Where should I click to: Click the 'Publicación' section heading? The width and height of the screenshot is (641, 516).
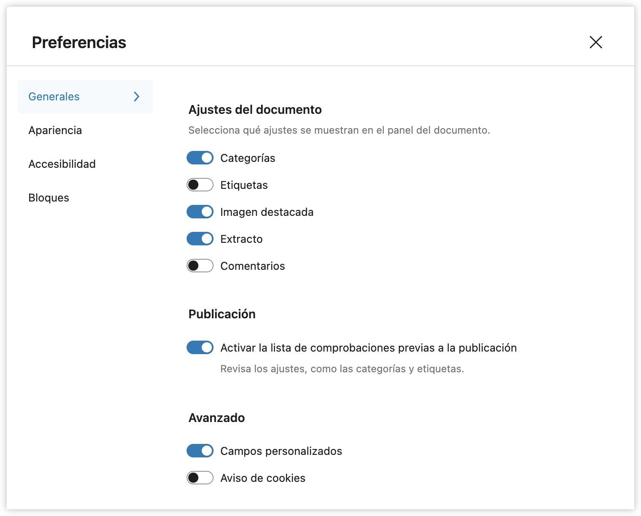click(222, 314)
